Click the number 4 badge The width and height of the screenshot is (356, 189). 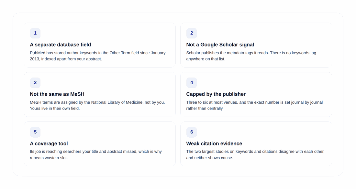192,83
